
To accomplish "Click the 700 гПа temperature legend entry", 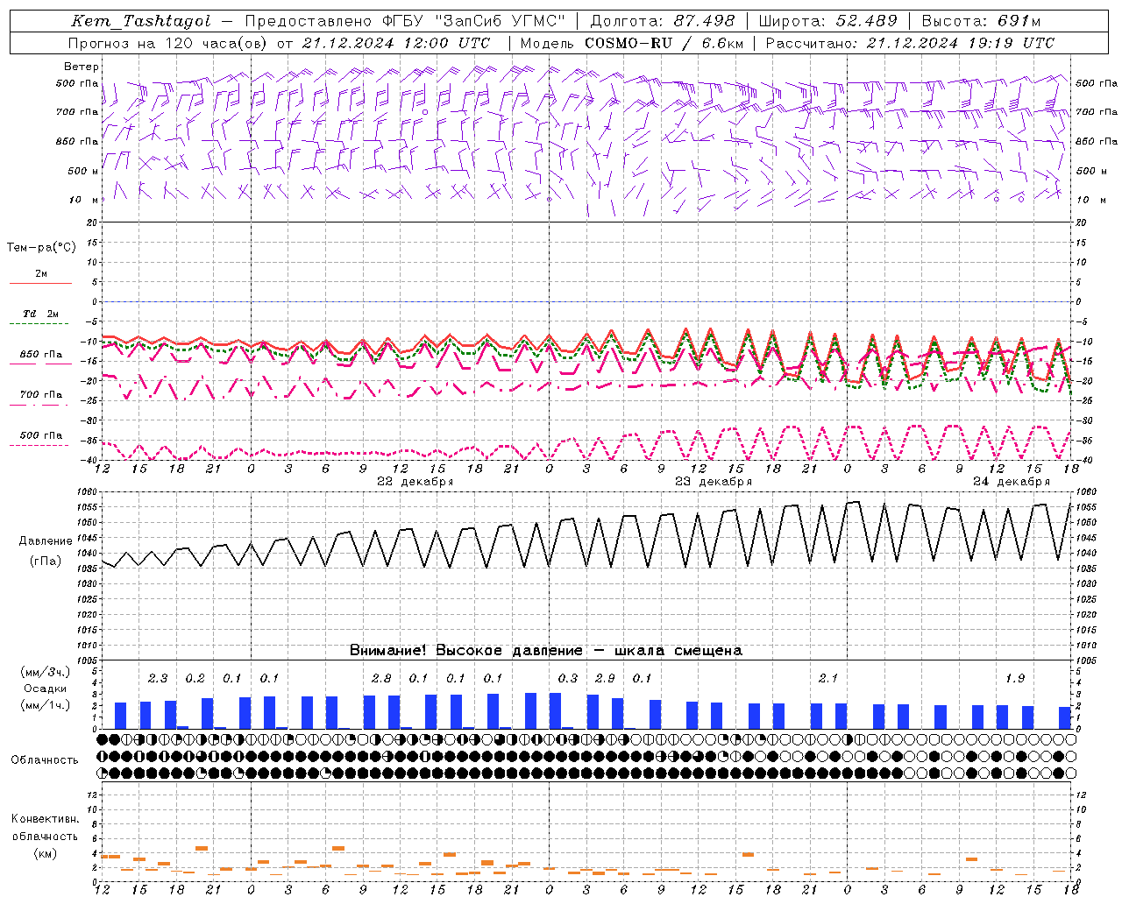I will [x=40, y=398].
